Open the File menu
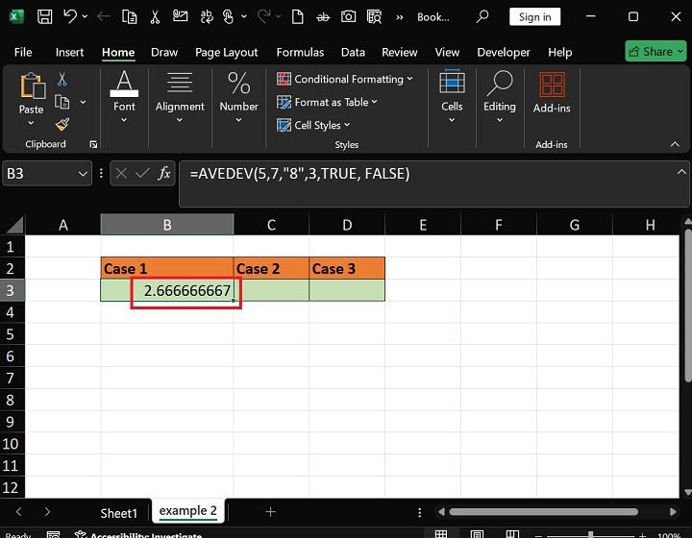This screenshot has width=692, height=538. coord(23,52)
